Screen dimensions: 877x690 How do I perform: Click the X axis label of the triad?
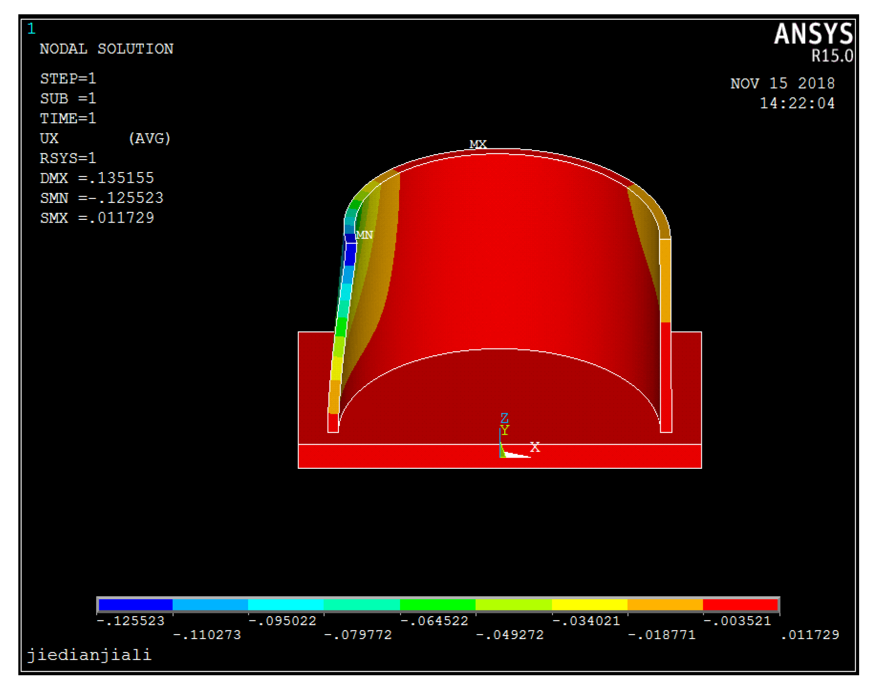[535, 447]
